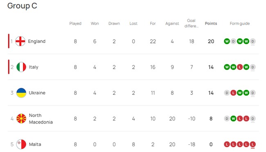Click the truncated Goal difference column header

192,23
